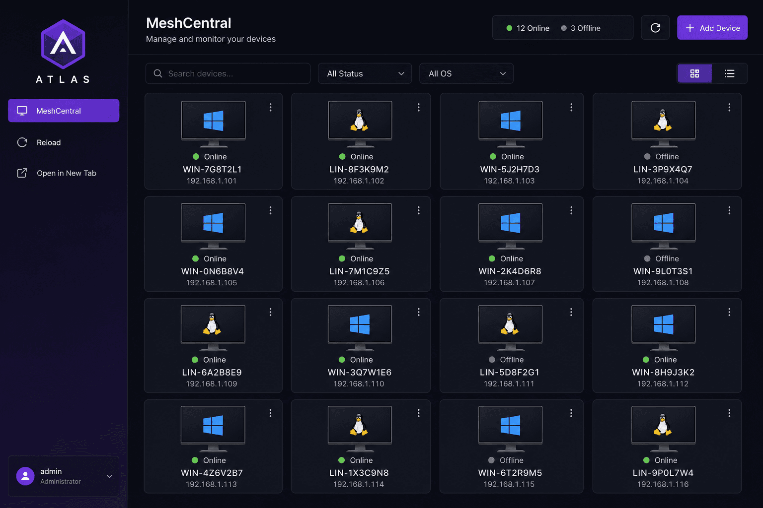Open the menu for LIN-6A2B8E9
Viewport: 763px width, 508px height.
(x=270, y=312)
